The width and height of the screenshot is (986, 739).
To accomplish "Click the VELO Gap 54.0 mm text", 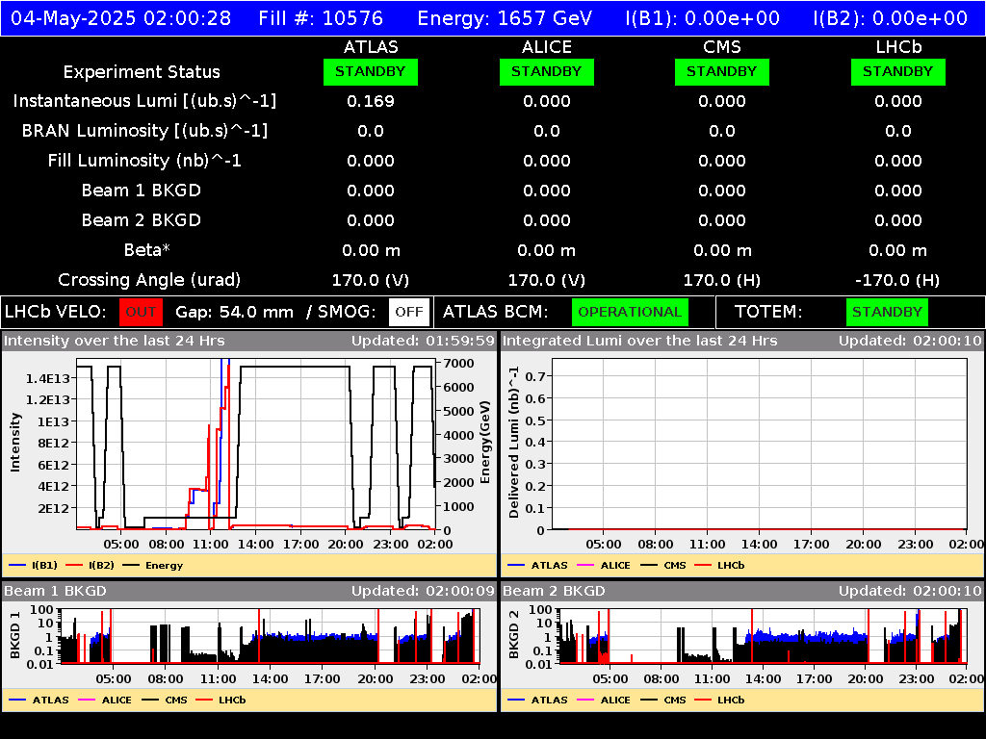I will tap(235, 313).
